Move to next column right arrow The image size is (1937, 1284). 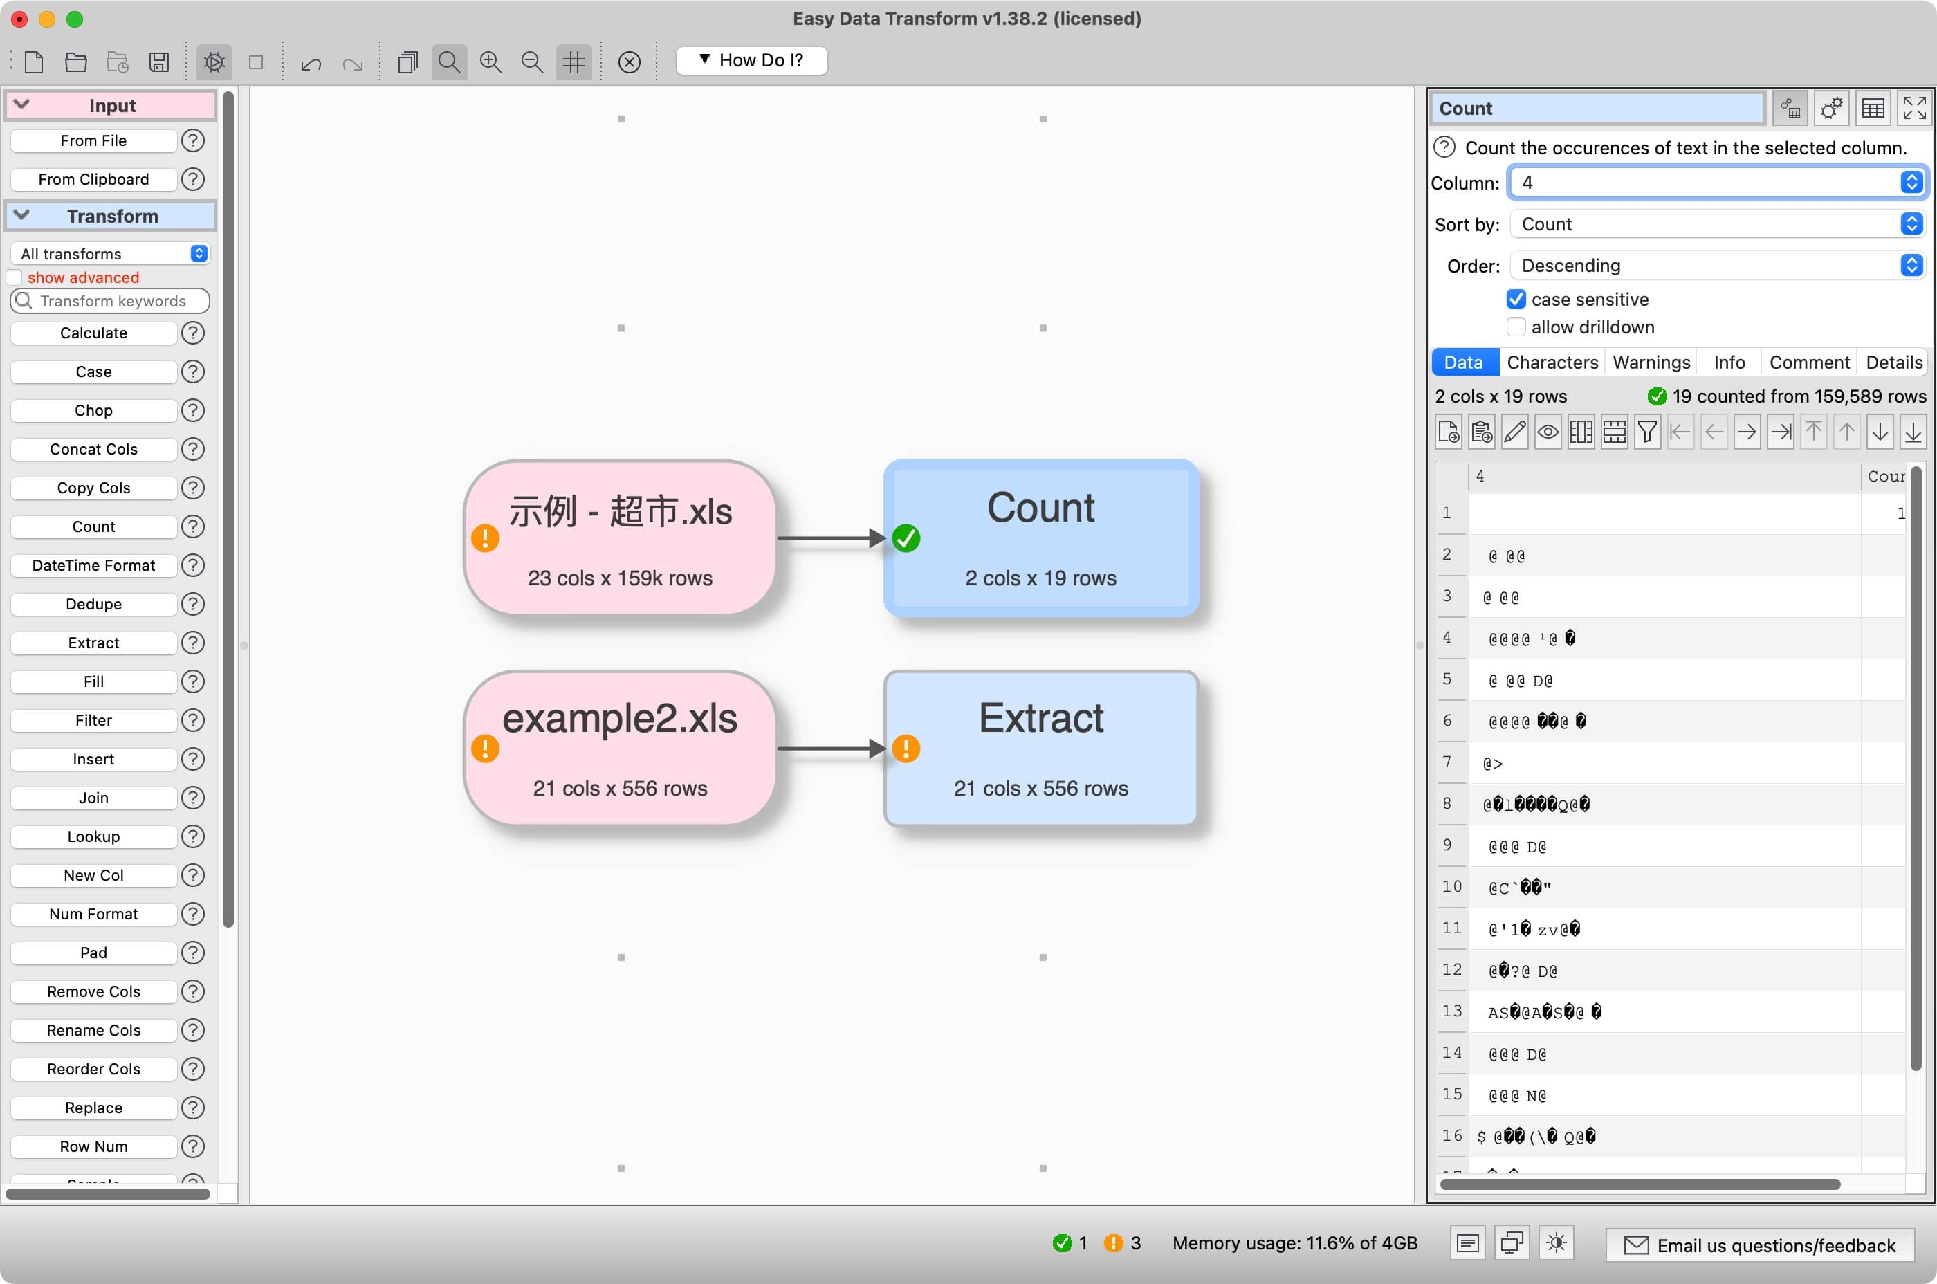[1747, 432]
